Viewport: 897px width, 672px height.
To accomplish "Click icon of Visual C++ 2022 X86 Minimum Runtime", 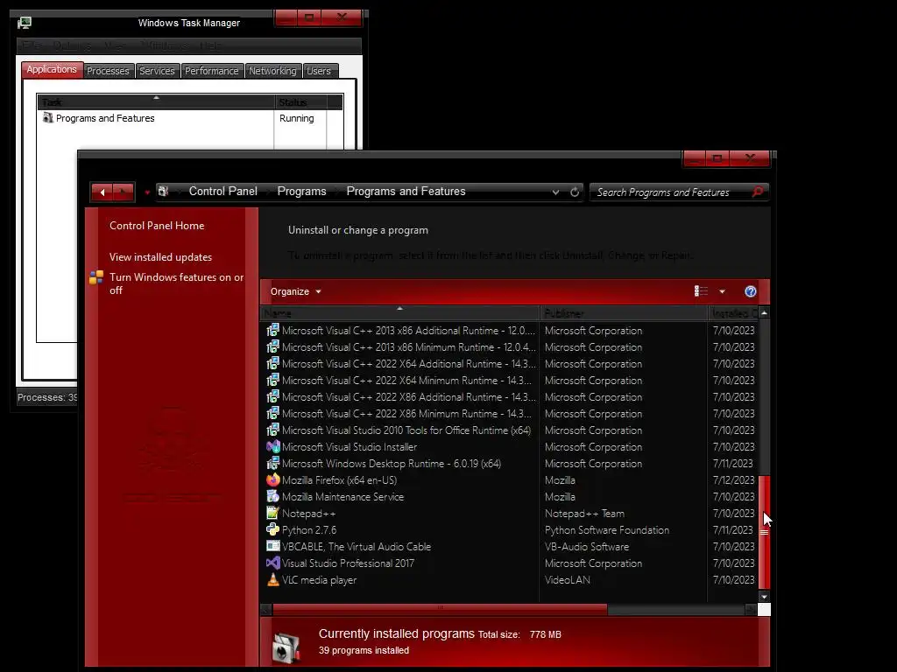I will [273, 413].
